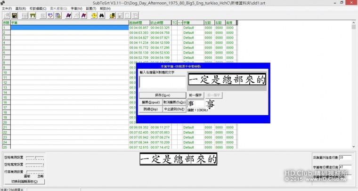Viewport: 358px width, 191px height.
Task: Open the 文件(F) menu
Action: click(x=7, y=8)
